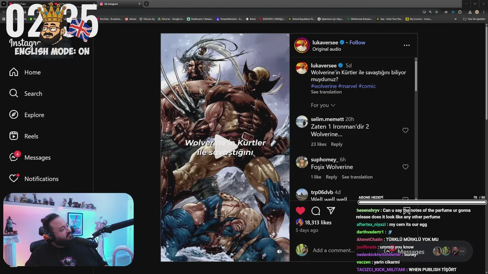This screenshot has width=488, height=274.
Task: Click the zoom magnifier icon in address bar
Action: 430,12
